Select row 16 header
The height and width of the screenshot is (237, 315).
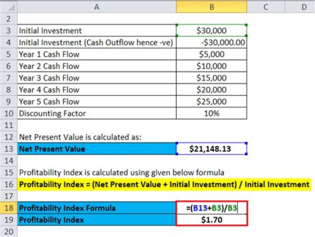[x=8, y=185]
